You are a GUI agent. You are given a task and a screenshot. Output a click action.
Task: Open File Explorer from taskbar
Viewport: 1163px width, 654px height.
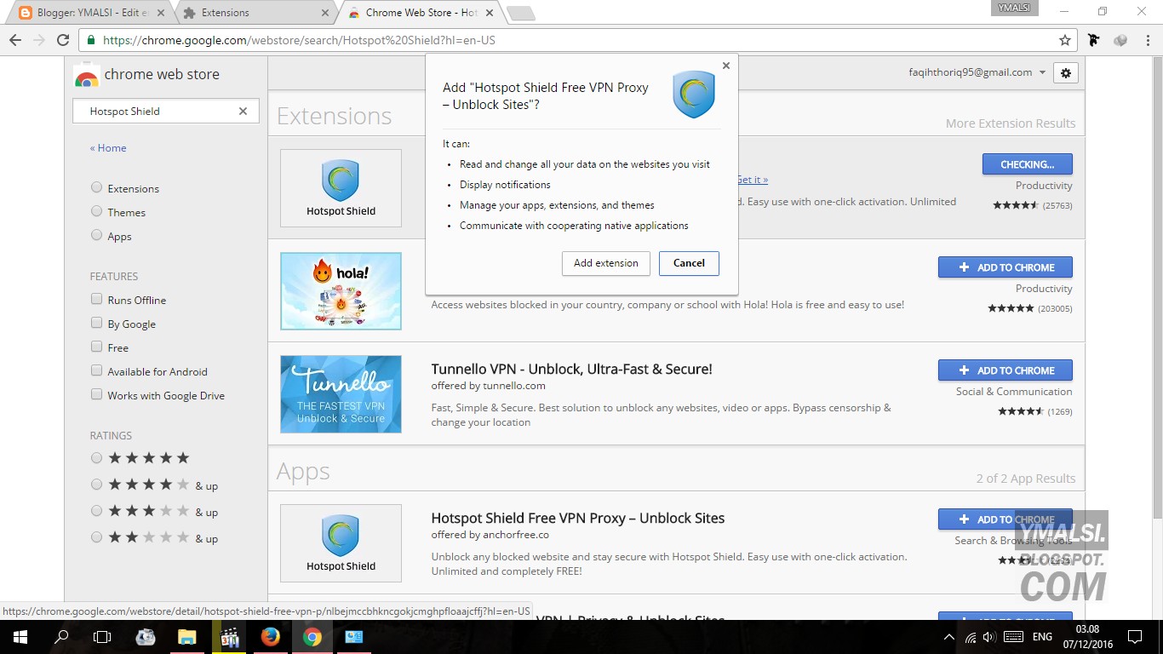[x=186, y=637]
